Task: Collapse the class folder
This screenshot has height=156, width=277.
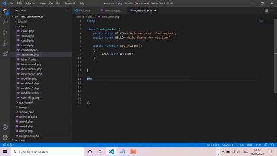Action: 17,26
